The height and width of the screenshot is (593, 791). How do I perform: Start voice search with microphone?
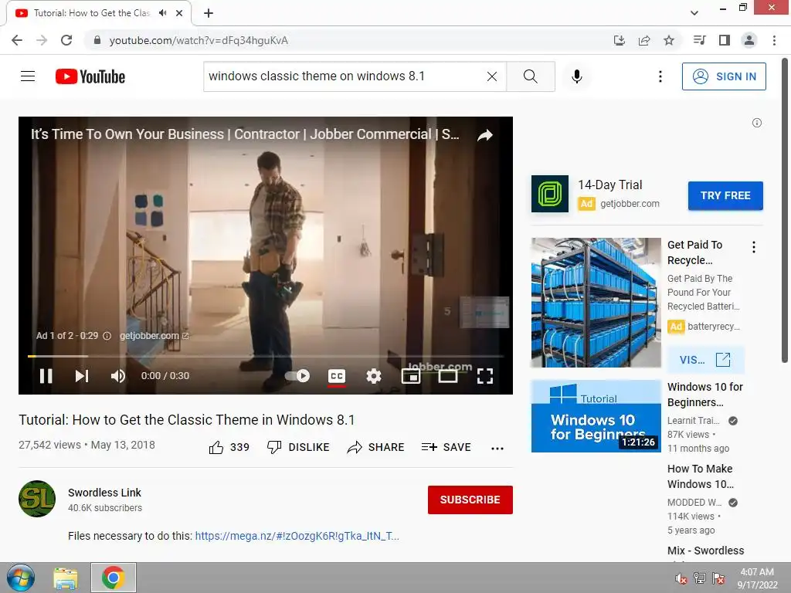(x=576, y=76)
